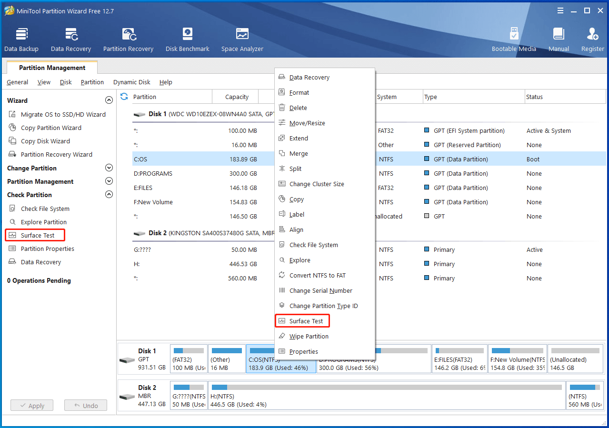Image resolution: width=609 pixels, height=428 pixels.
Task: Choose Data Recovery in the sidebar list
Action: coord(35,262)
